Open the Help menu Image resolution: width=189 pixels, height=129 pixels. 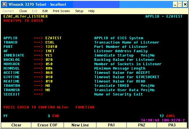click(92, 11)
